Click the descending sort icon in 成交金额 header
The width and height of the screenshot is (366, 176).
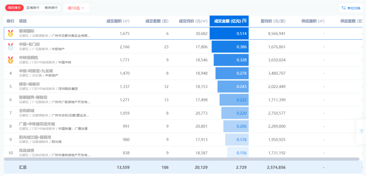pyautogui.click(x=244, y=21)
